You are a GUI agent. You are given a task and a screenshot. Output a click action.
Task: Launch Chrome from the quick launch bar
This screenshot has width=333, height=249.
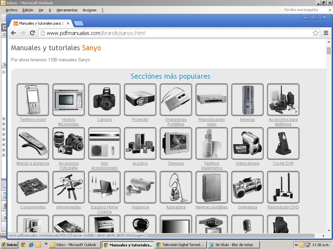coord(23,245)
